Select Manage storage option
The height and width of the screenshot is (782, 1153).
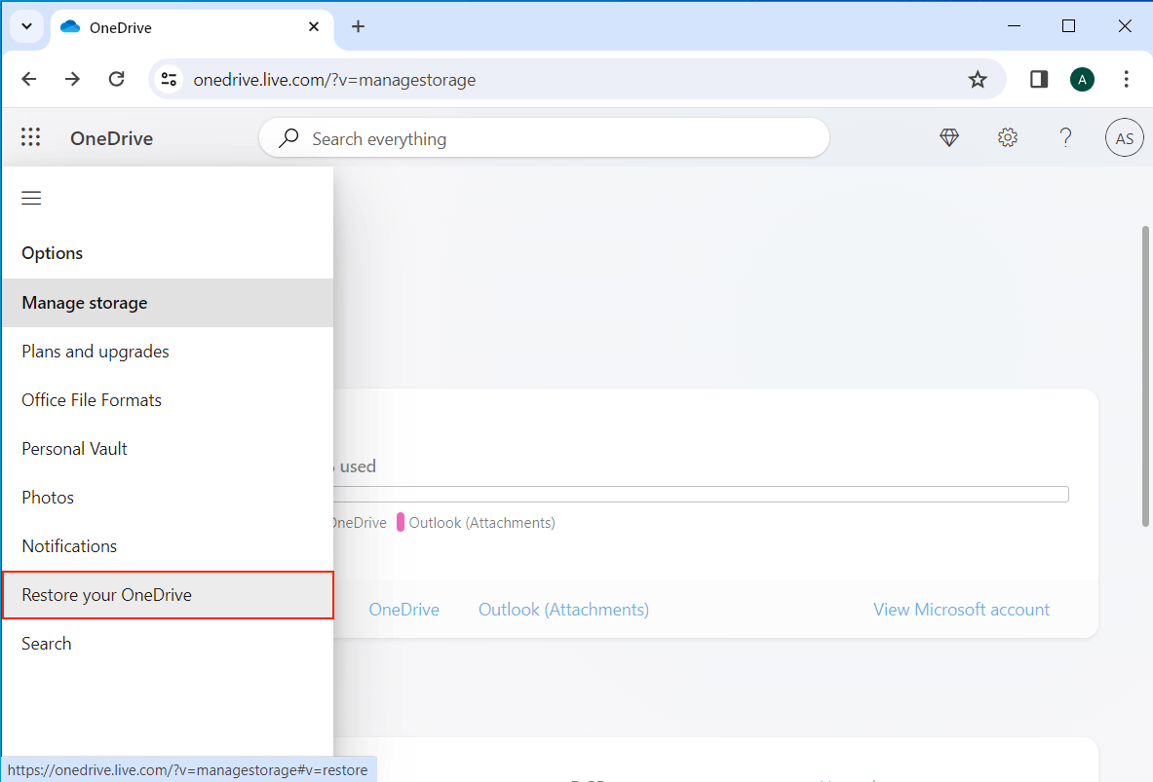pos(168,303)
